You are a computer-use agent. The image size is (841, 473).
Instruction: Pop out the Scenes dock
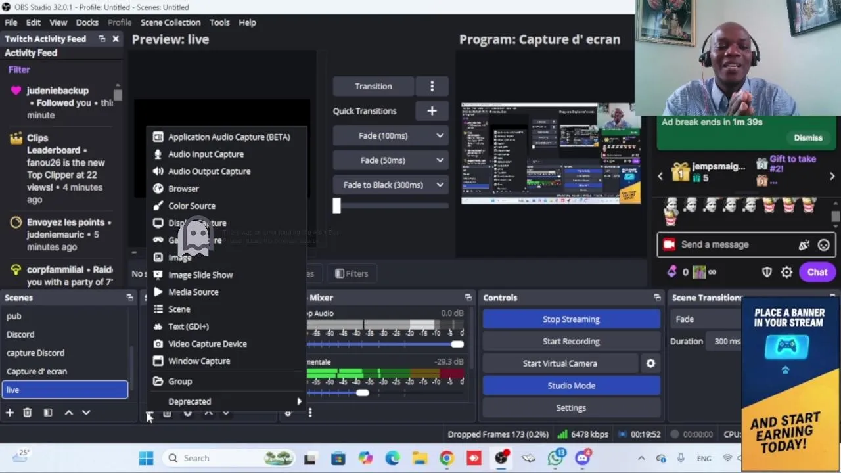[x=129, y=298]
